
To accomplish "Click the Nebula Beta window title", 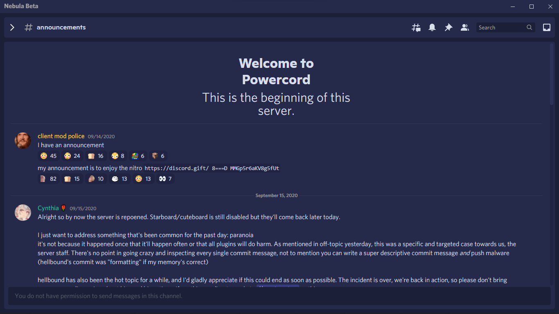I will (21, 6).
